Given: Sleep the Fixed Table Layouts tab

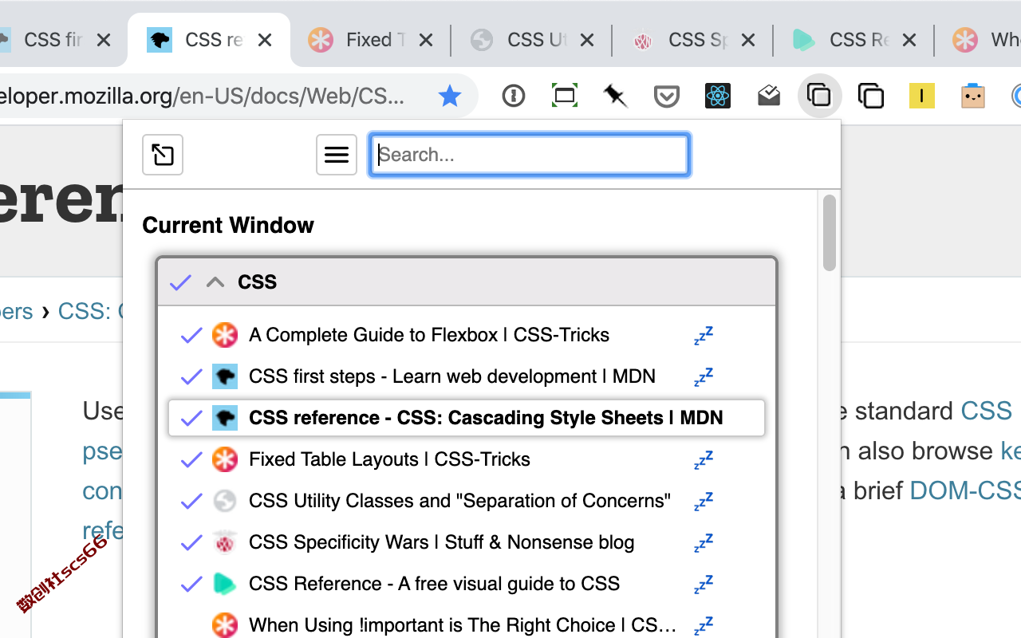Looking at the screenshot, I should point(703,460).
